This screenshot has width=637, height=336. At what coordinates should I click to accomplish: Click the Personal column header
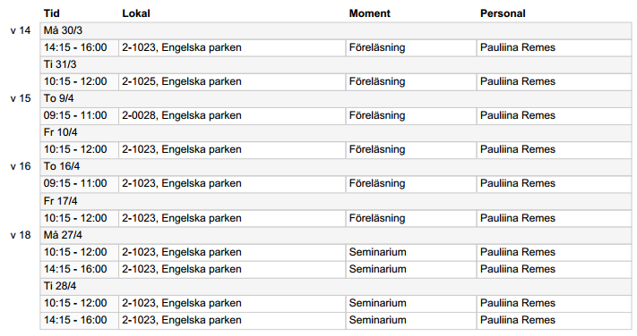click(503, 13)
